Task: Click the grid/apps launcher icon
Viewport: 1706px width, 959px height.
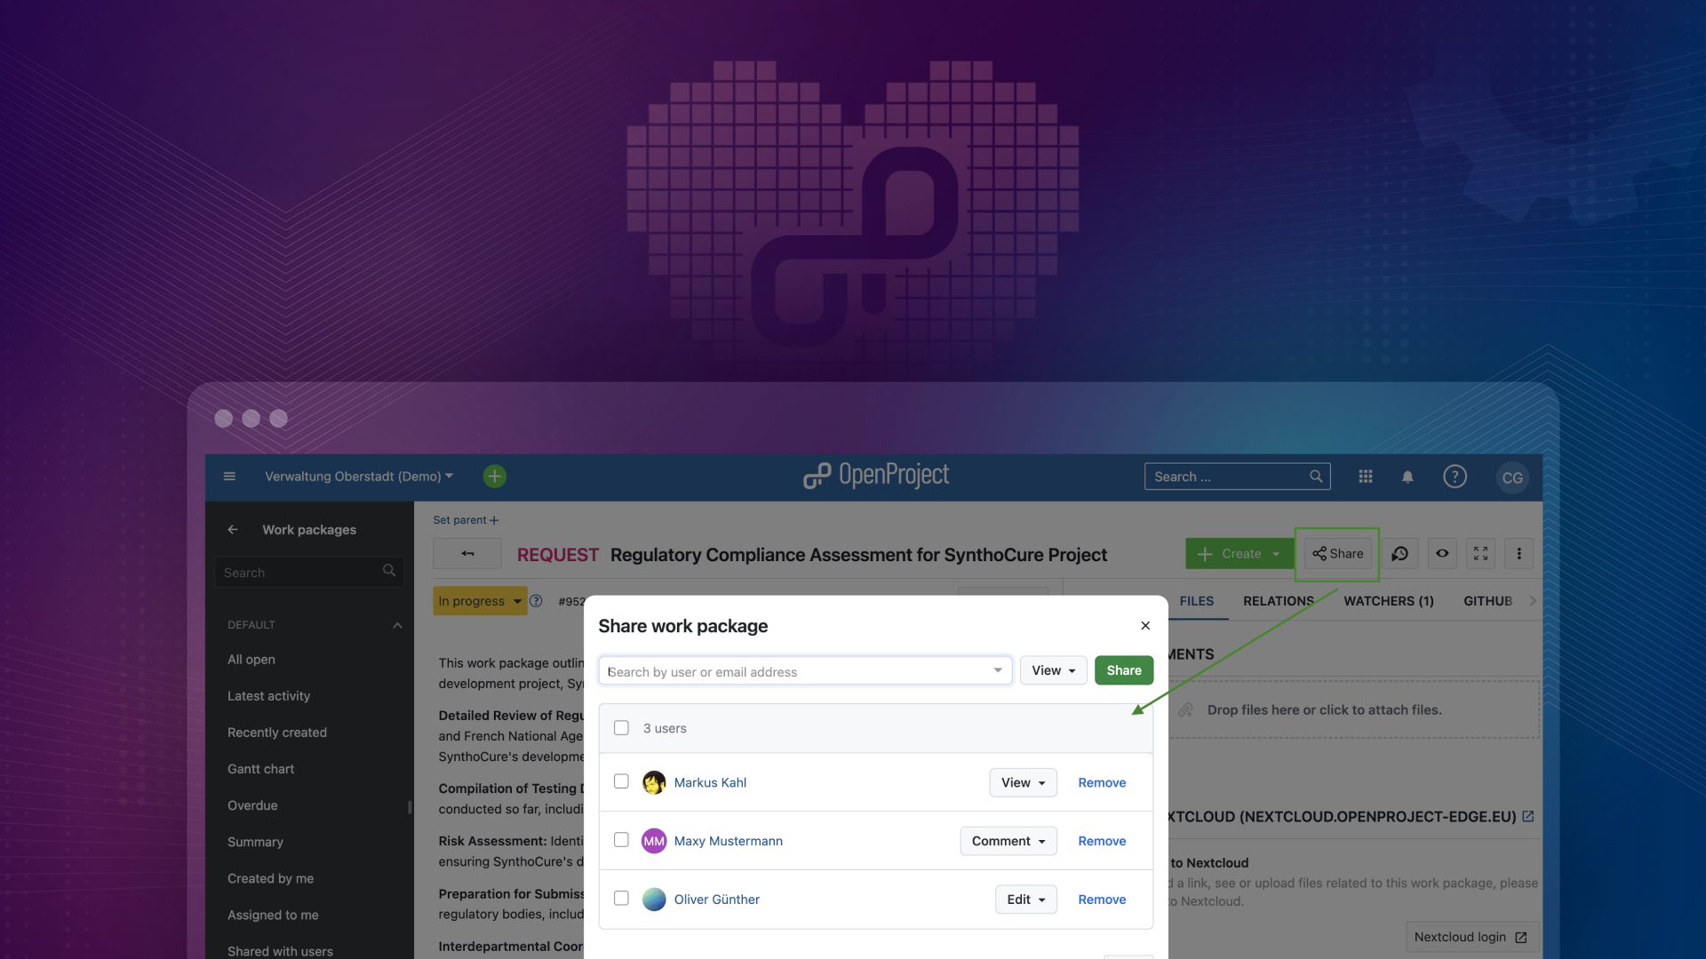Action: tap(1365, 477)
